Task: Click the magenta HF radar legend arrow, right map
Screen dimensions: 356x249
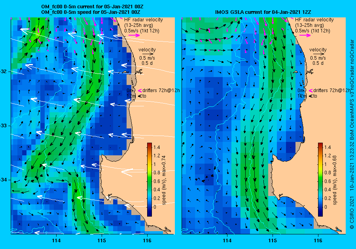Action: pos(305,35)
